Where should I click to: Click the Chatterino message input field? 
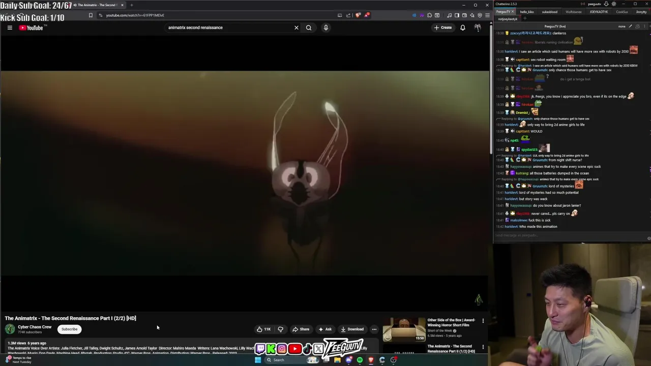point(570,235)
